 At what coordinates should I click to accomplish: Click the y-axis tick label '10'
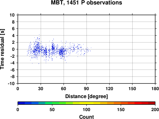coord(12,15)
